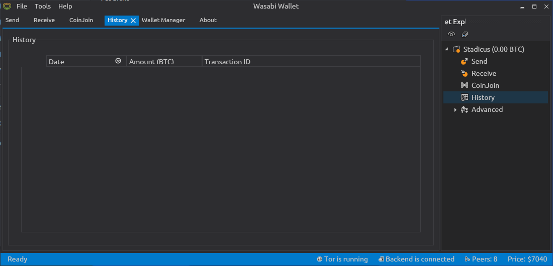Open Receive from the wallet explorer tree
The image size is (553, 266).
[x=484, y=73]
